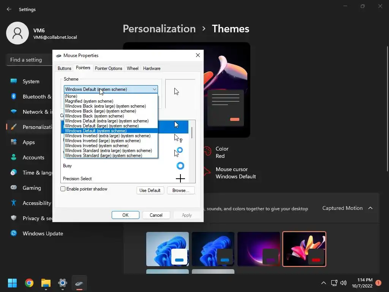Switch to the Pointer Options tab
The height and width of the screenshot is (292, 389).
(108, 68)
